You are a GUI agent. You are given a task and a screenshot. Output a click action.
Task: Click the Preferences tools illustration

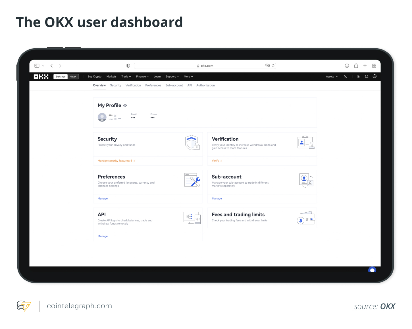pos(192,180)
